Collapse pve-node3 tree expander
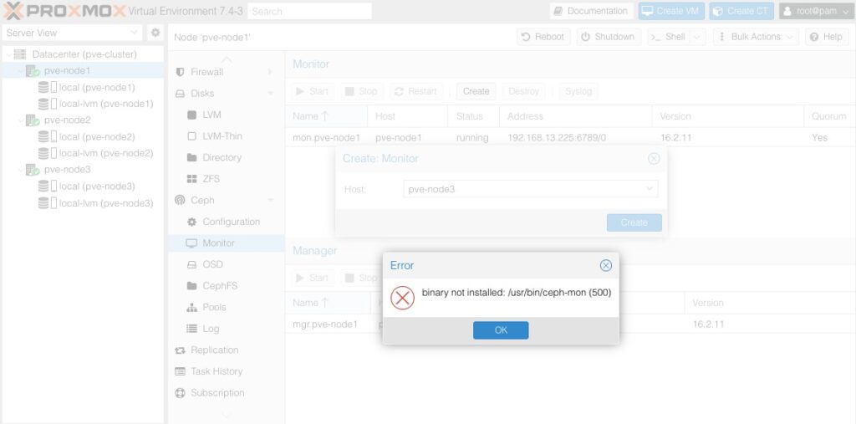The width and height of the screenshot is (856, 424). (20, 170)
